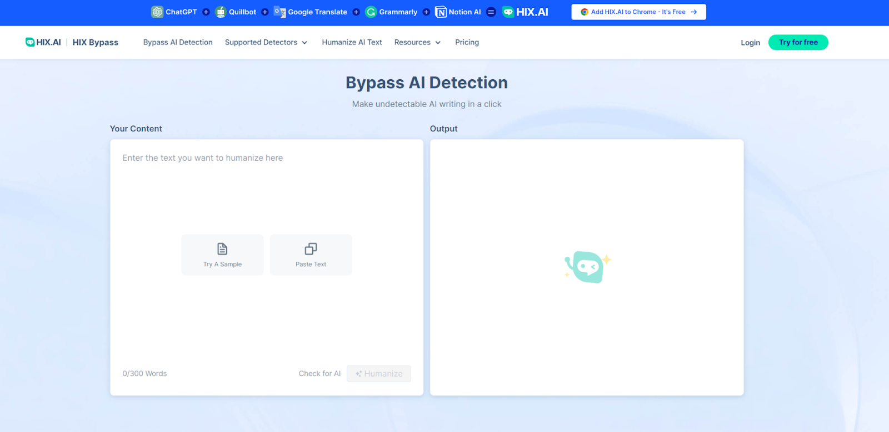Open the Pricing page

467,42
